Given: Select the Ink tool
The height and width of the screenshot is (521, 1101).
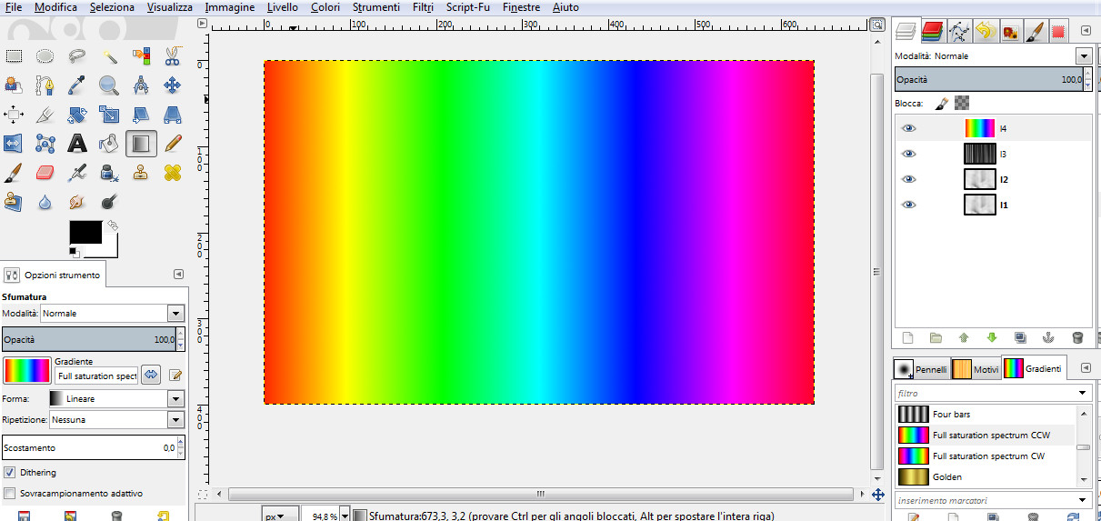Looking at the screenshot, I should (109, 173).
